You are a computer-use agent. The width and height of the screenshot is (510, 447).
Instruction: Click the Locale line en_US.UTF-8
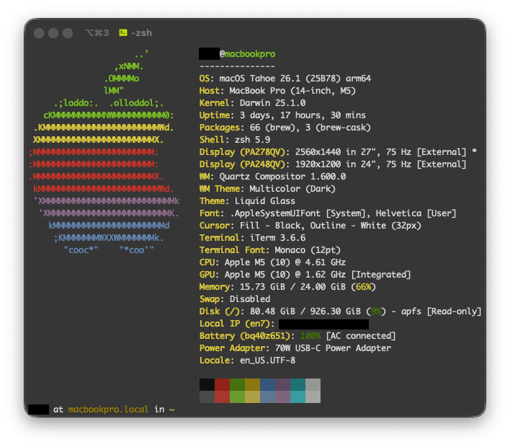247,360
